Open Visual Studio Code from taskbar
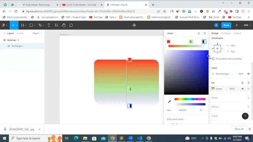Viewport: 253px width, 142px height. point(140,138)
